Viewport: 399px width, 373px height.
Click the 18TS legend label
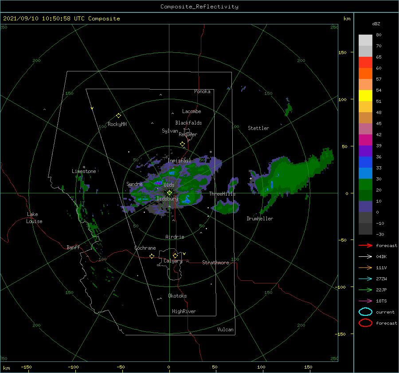pyautogui.click(x=381, y=301)
